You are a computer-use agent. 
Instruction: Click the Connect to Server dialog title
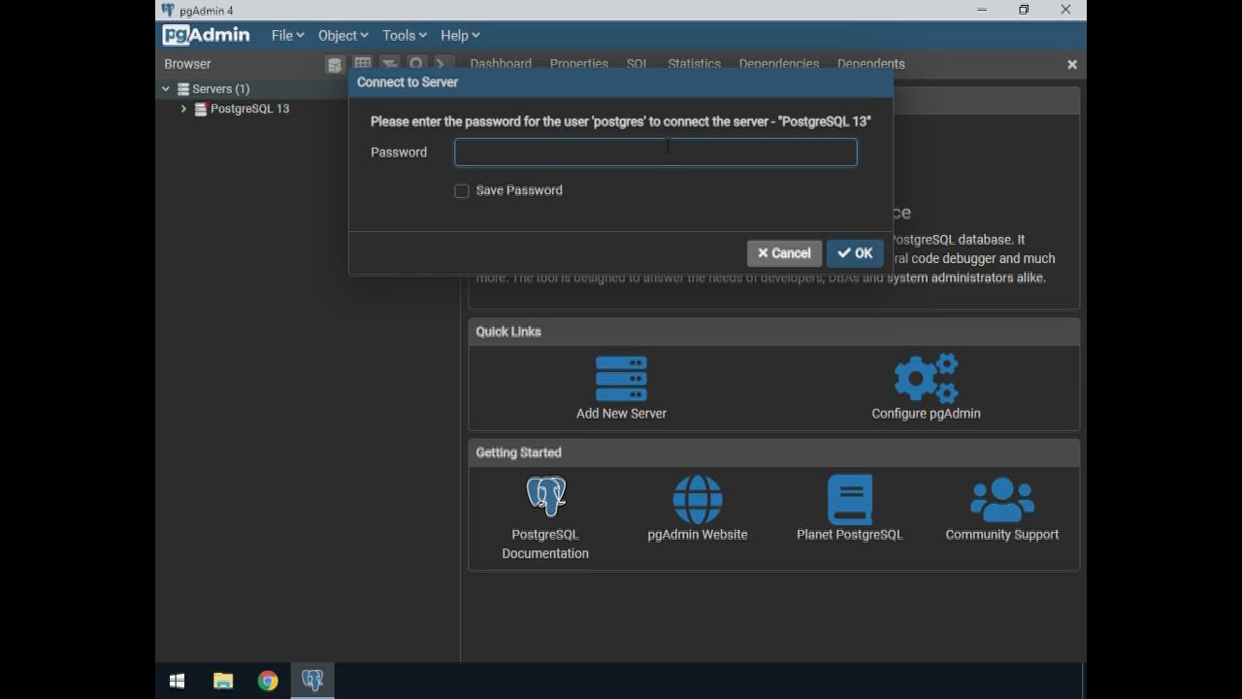(x=408, y=83)
